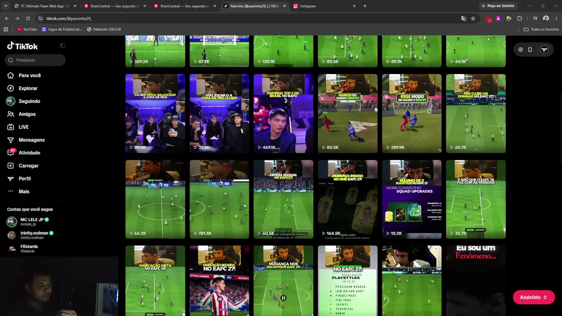Click the Pesquisar search field
562x316 pixels.
(x=36, y=60)
